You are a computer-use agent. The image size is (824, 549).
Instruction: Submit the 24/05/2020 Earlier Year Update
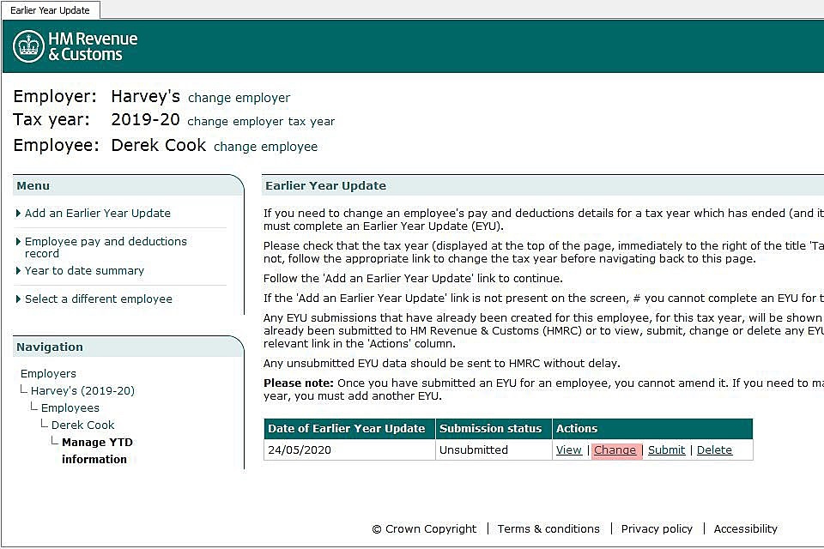666,449
